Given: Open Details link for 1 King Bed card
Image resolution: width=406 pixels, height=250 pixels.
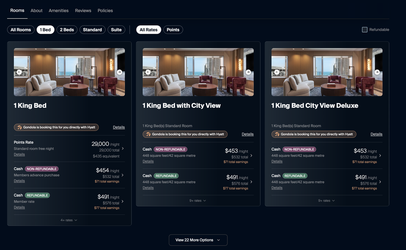Looking at the screenshot, I should click(x=119, y=127).
